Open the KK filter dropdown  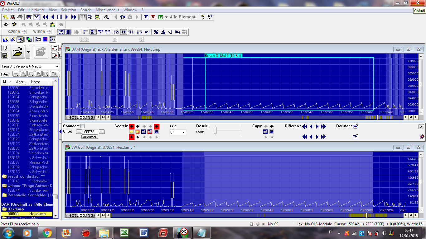coord(46,74)
